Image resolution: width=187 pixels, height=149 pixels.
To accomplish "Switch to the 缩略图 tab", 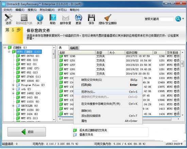I will (x=74, y=48).
